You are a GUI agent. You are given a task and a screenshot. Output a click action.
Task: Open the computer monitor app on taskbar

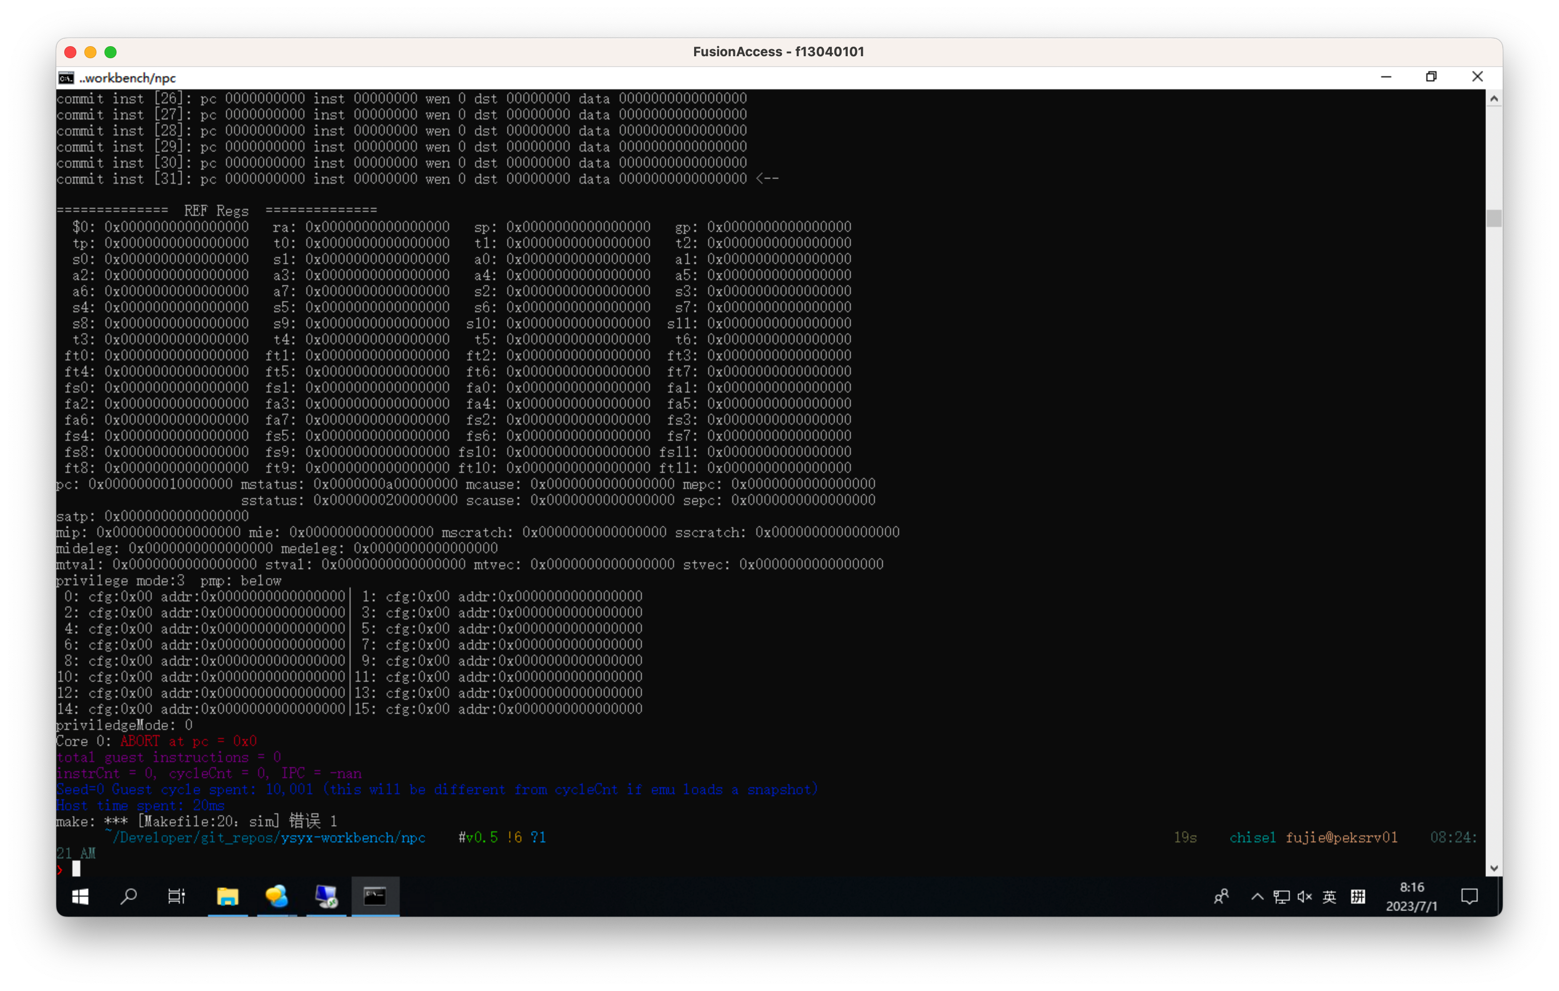[325, 897]
